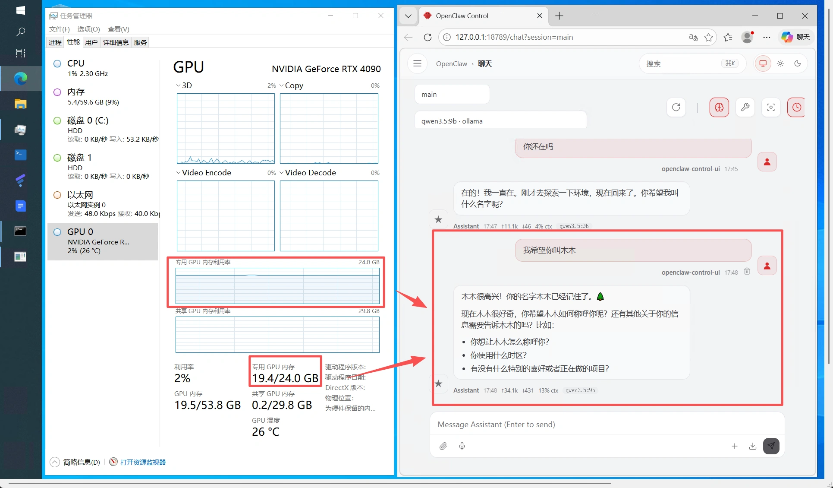Export chat with download icon
This screenshot has width=833, height=488.
tap(753, 446)
